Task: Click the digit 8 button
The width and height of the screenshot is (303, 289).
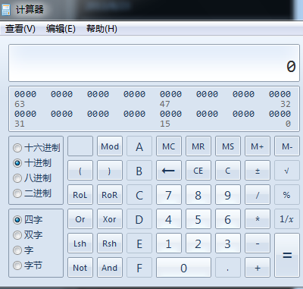Action: tap(198, 195)
